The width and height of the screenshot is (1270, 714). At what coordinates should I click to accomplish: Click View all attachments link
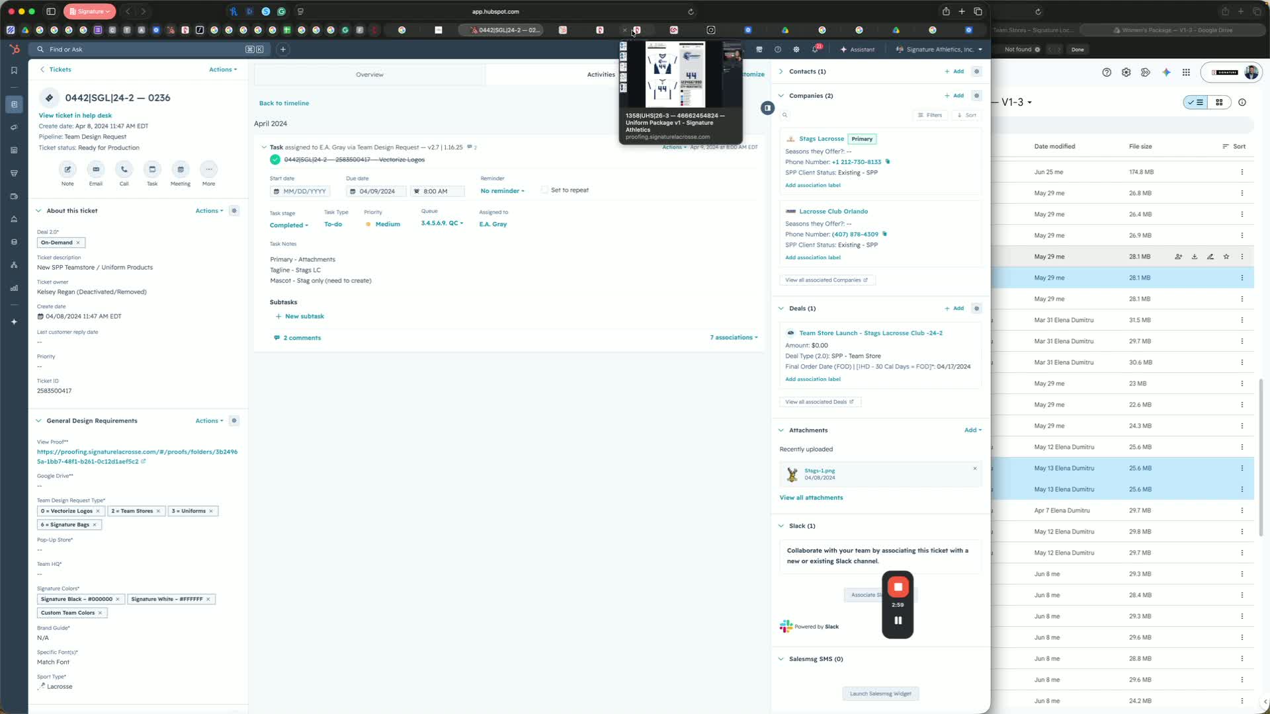click(x=811, y=498)
